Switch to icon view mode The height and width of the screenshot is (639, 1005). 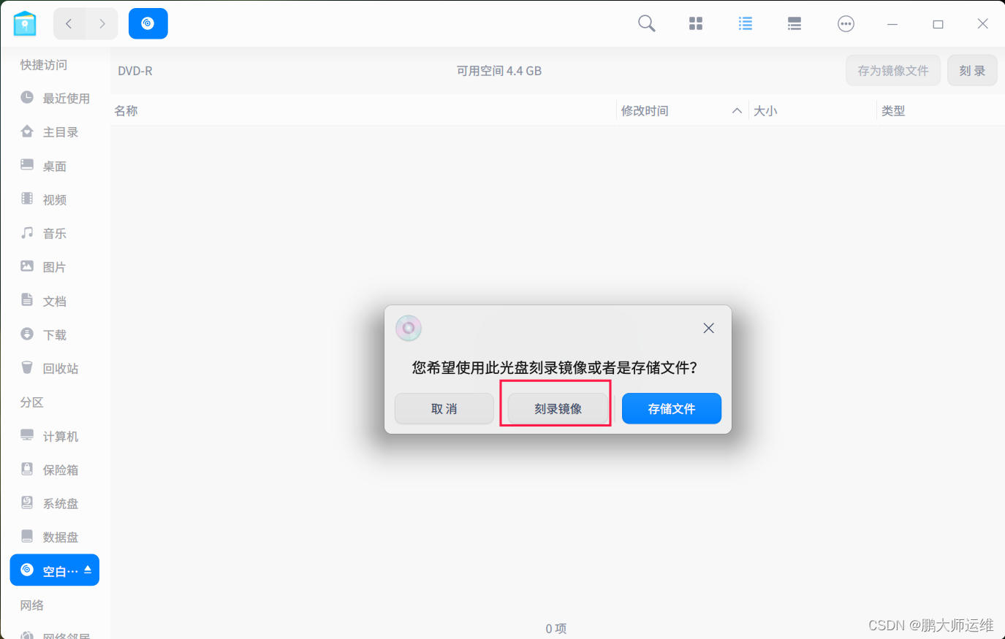695,23
